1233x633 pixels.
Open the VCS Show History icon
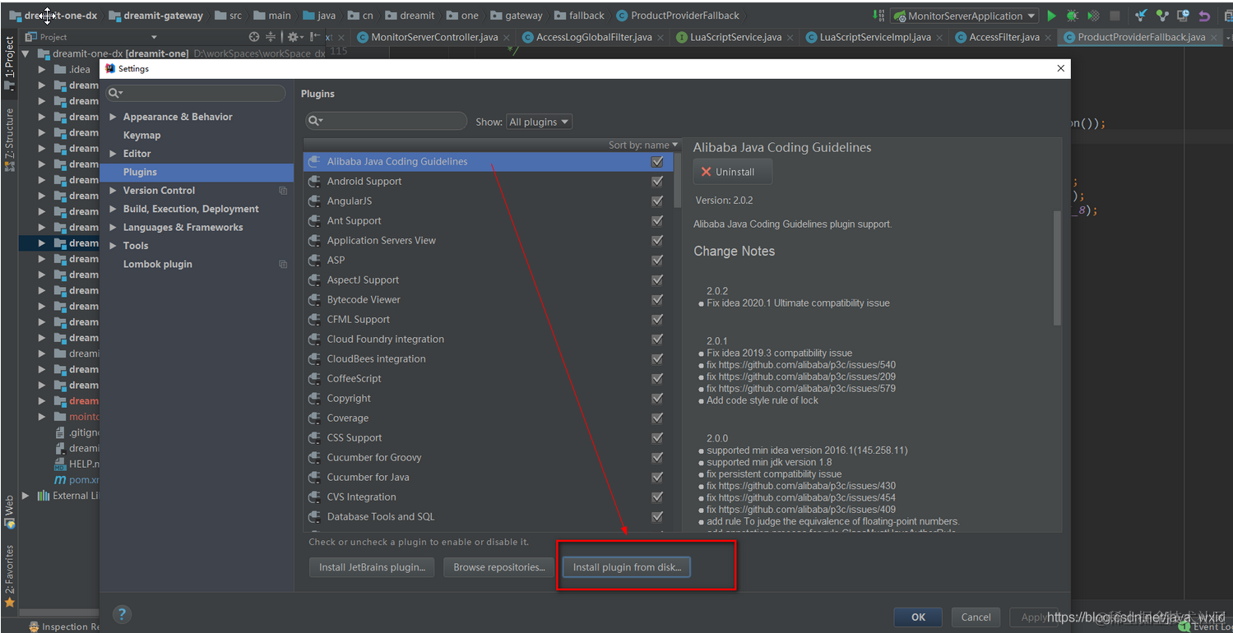tap(1183, 16)
